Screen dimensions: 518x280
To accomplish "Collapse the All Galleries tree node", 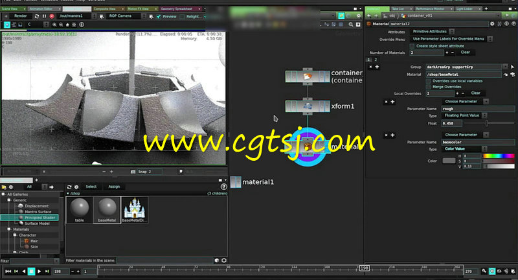I will (3, 194).
